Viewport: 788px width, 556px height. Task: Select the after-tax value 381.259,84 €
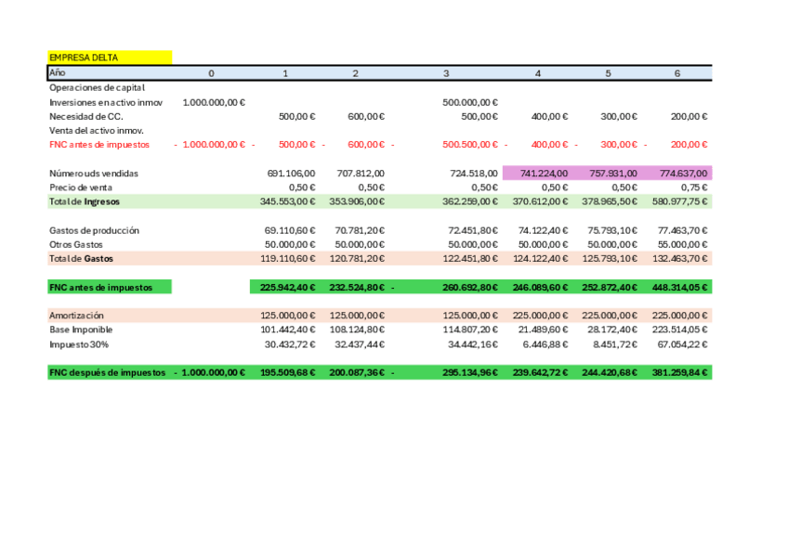(x=679, y=373)
